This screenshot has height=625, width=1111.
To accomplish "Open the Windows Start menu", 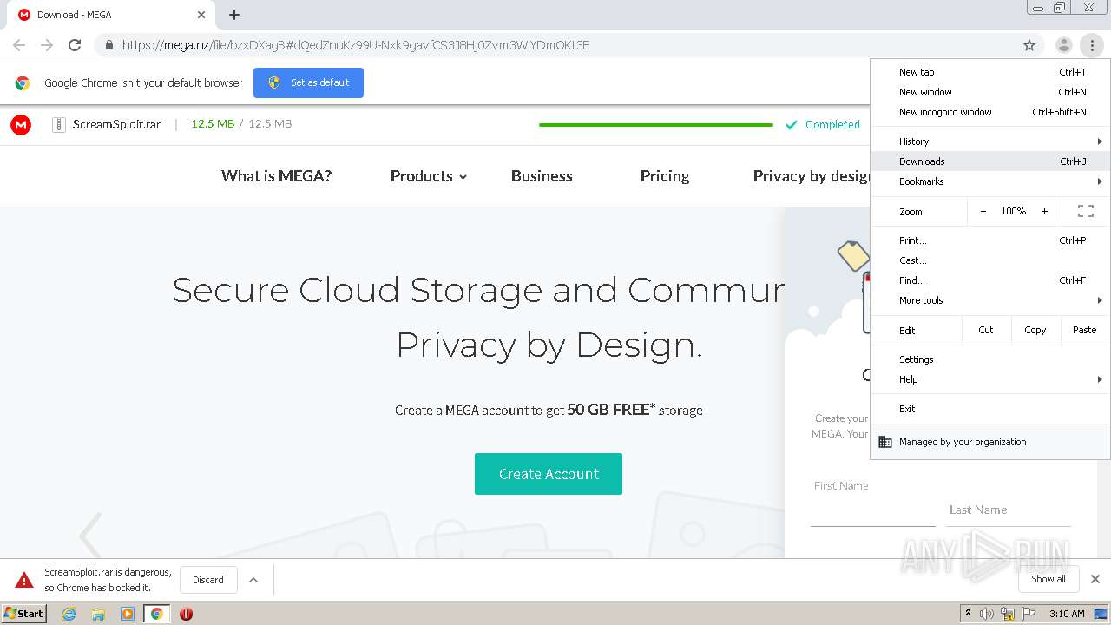I will point(23,613).
